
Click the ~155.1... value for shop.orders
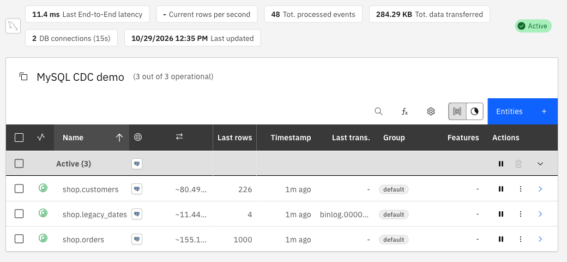[191, 240]
